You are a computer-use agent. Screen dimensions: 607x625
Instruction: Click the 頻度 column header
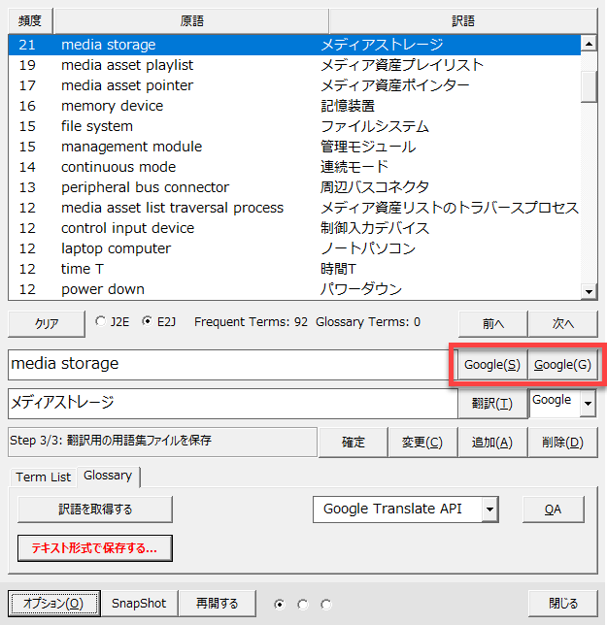click(29, 20)
